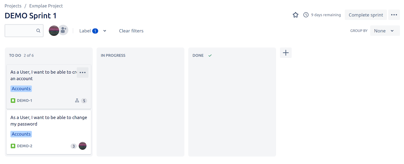Screen dimensions: 404x164
Task: Click the search magnifier icon
Action: point(38,31)
